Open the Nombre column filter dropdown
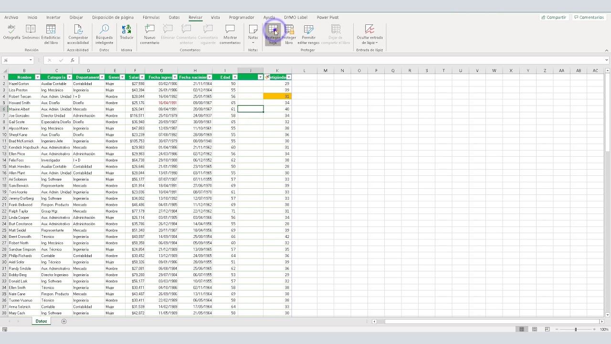 coord(38,77)
